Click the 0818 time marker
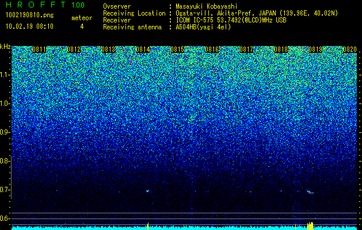The height and width of the screenshot is (230, 362). tap(281, 49)
